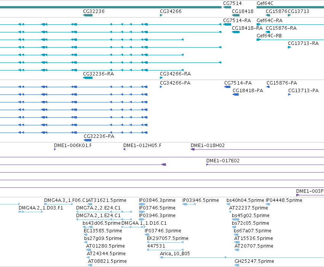
Task: Select protein feature CG7514-PA
Action: [238, 83]
